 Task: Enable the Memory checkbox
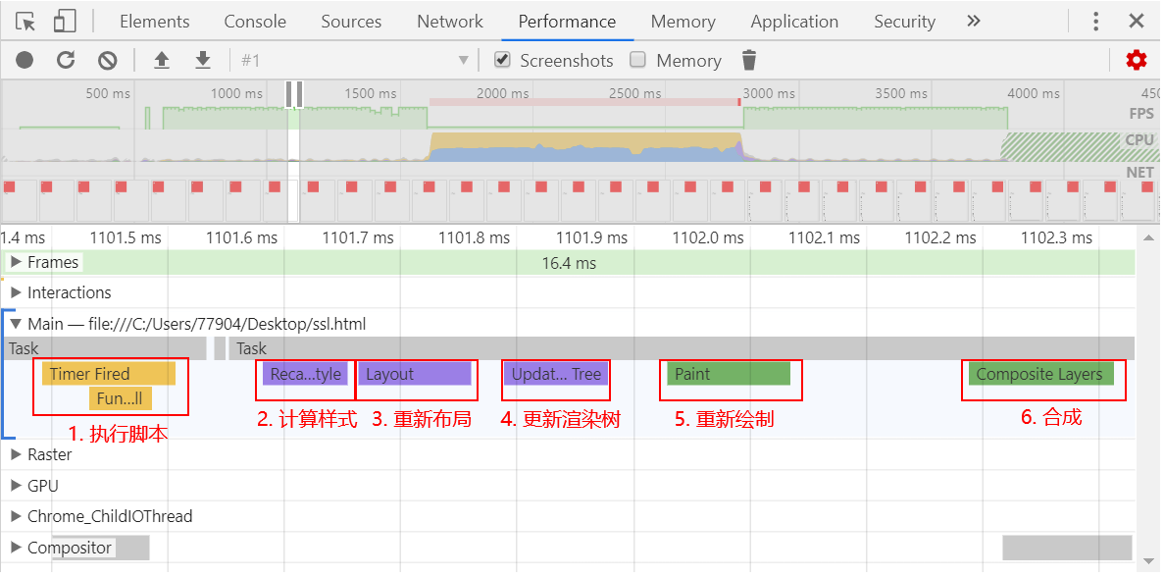[638, 60]
